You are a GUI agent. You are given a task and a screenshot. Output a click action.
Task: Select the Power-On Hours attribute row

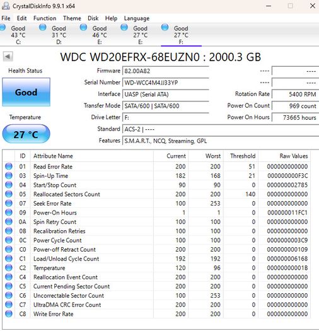pos(156,212)
